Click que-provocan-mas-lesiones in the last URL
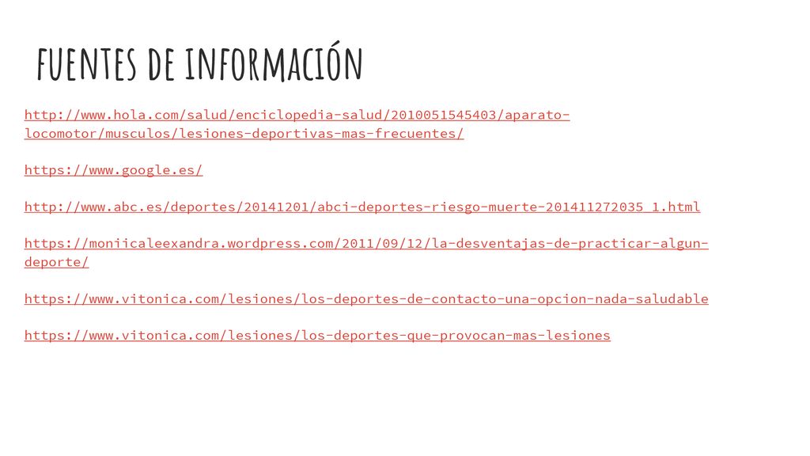The image size is (810, 456). pos(509,336)
